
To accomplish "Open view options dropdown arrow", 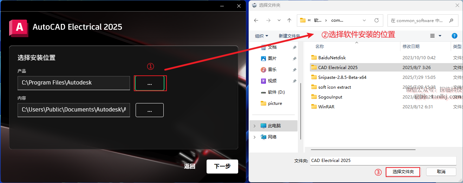I will (x=440, y=36).
